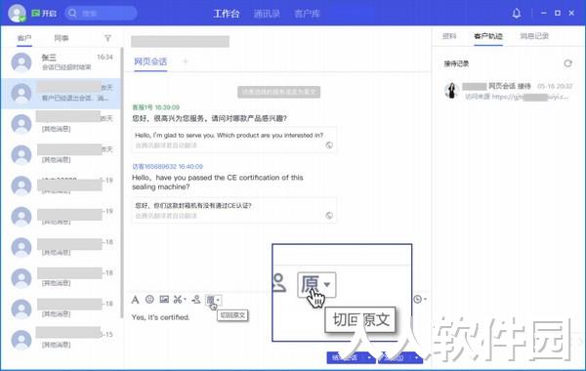Switch to the 同事 tab
The height and width of the screenshot is (371, 586).
62,38
